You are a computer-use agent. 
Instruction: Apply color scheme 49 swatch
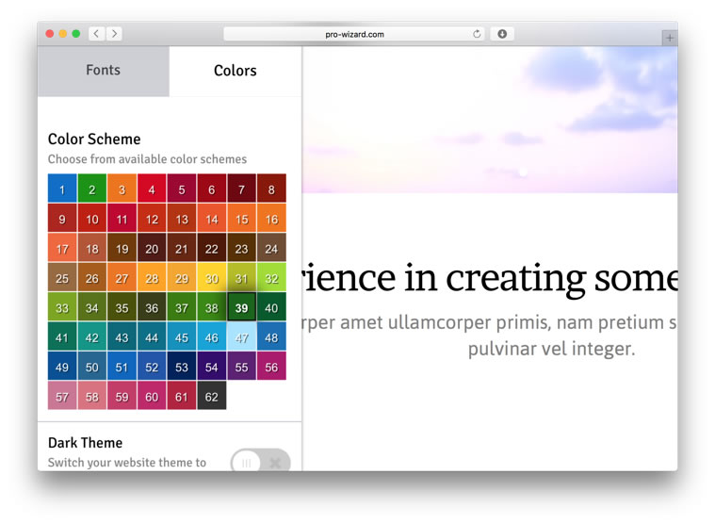[62, 367]
